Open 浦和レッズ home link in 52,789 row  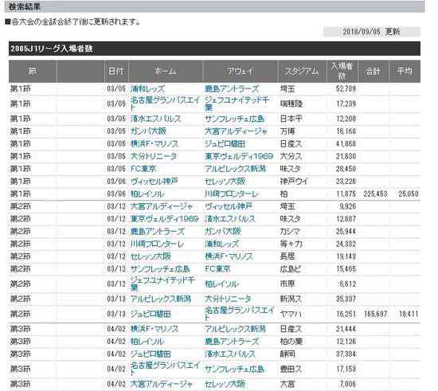148,89
